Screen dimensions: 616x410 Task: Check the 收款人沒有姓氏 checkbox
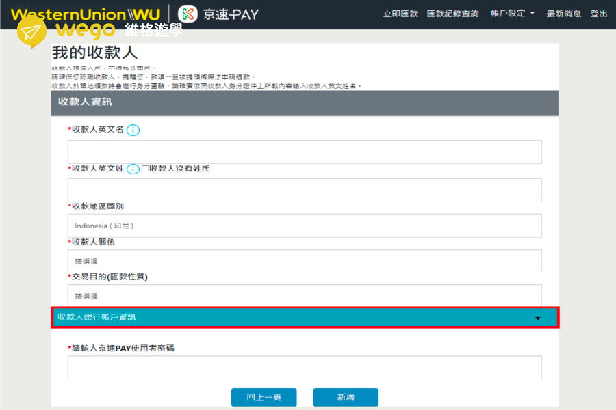(144, 168)
